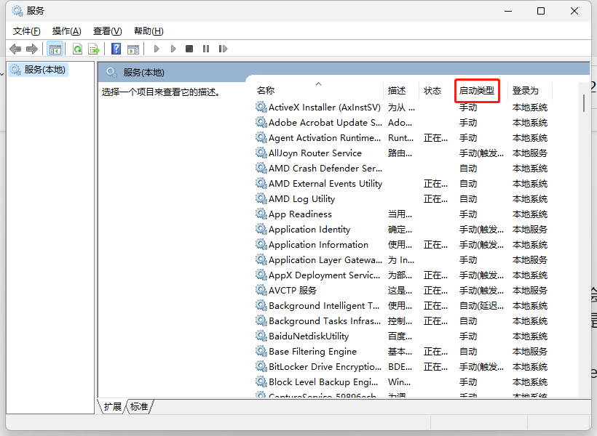This screenshot has height=436, width=597.
Task: Click the Export List toolbar icon
Action: tap(95, 48)
